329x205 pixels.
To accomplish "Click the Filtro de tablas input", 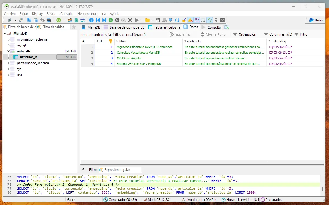I will pos(53,27).
